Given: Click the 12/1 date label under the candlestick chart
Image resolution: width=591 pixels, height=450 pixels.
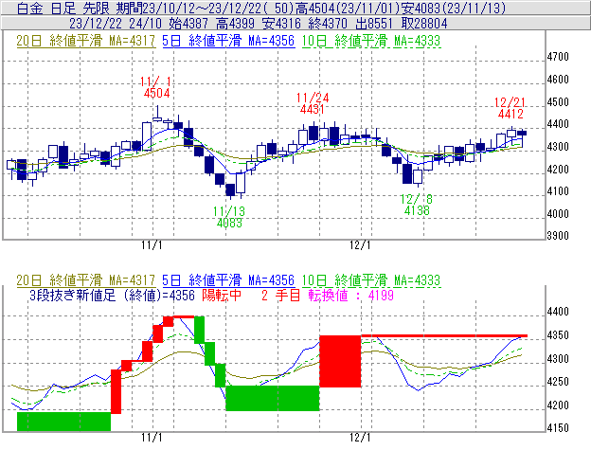Looking at the screenshot, I should coord(360,245).
